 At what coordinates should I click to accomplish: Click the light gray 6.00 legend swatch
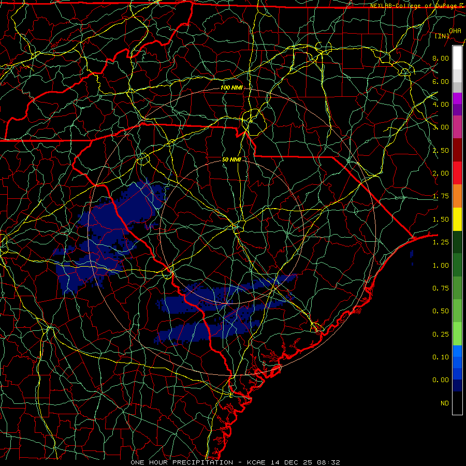457,76
